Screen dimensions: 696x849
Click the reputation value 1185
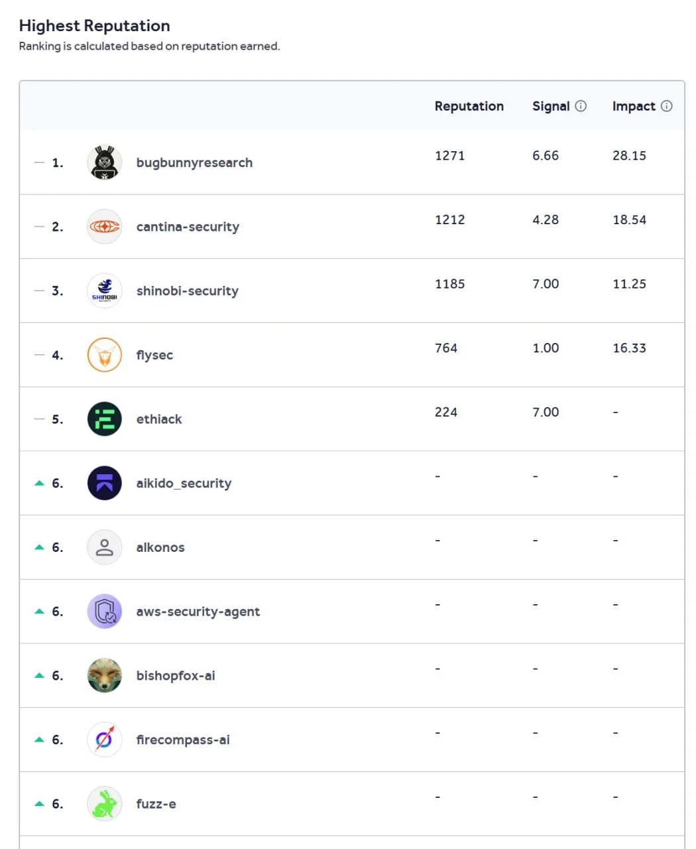[x=449, y=284]
